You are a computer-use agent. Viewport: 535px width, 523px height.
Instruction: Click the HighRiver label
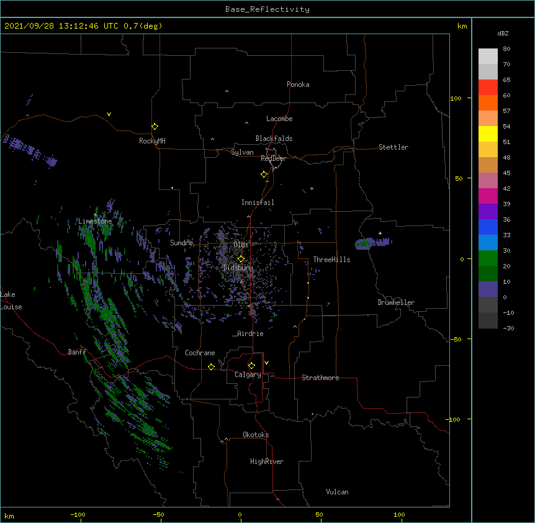point(267,462)
